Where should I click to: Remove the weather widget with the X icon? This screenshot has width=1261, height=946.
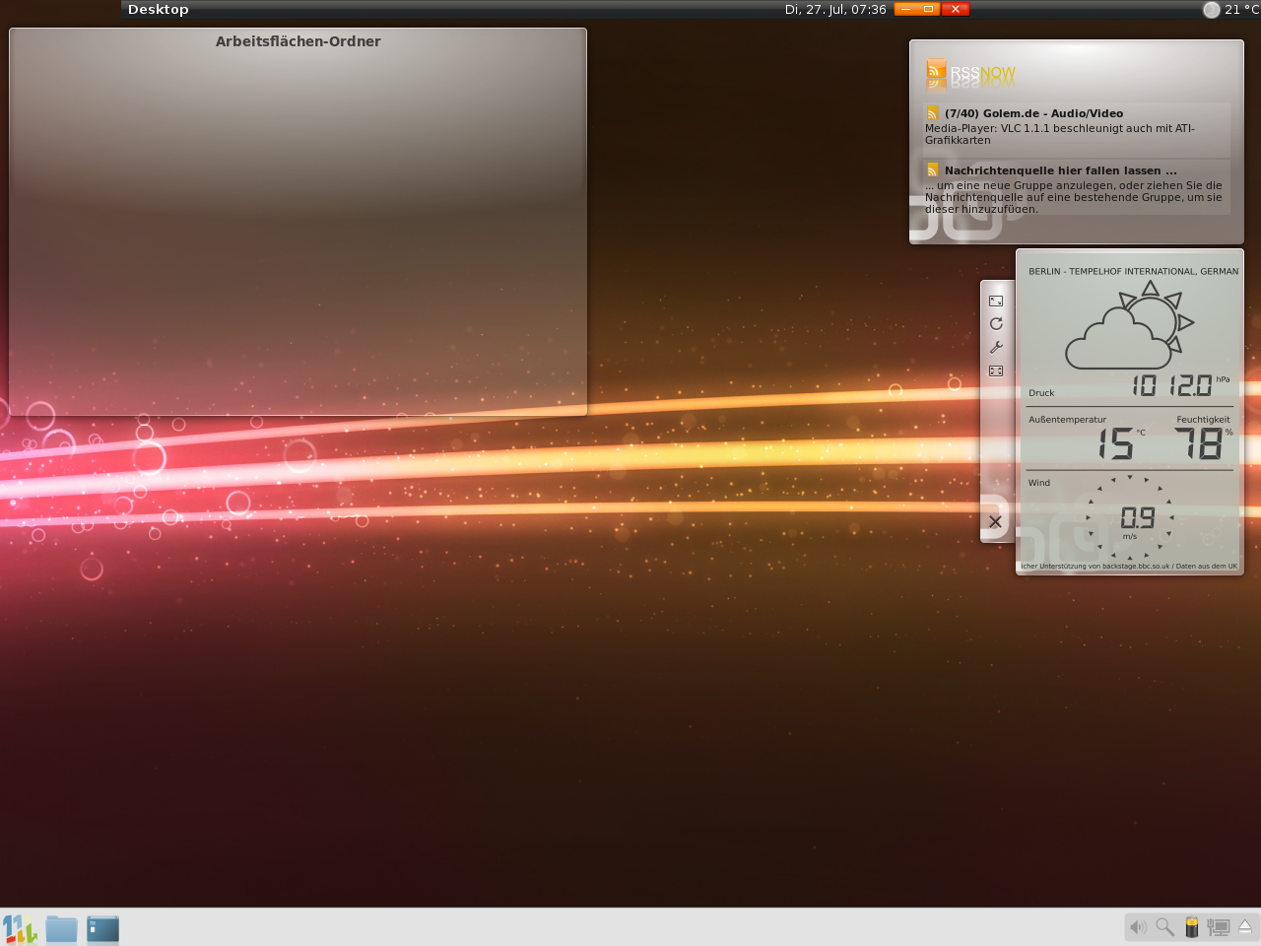coord(995,522)
